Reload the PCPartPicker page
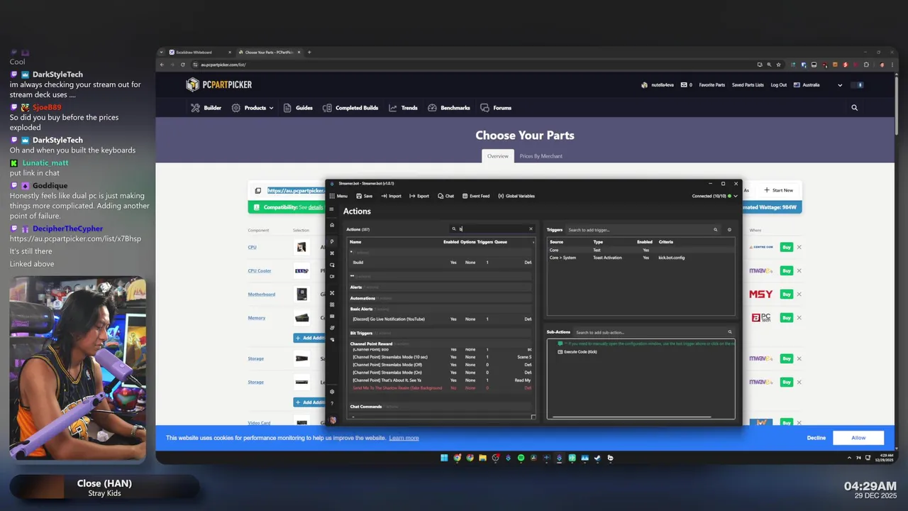 pos(183,65)
